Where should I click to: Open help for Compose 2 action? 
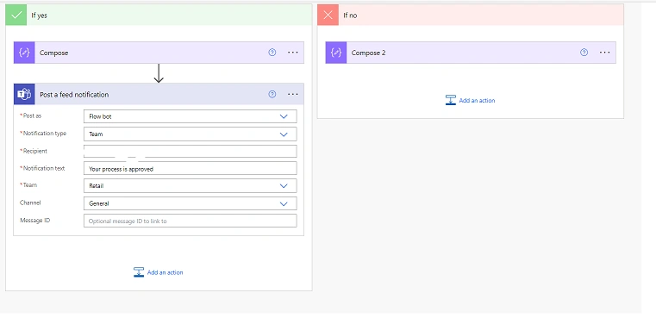(584, 53)
